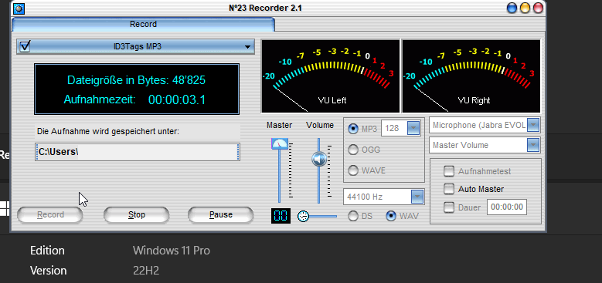Screen dimensions: 602x283
Task: Select the OGG format radio button
Action: coord(353,150)
